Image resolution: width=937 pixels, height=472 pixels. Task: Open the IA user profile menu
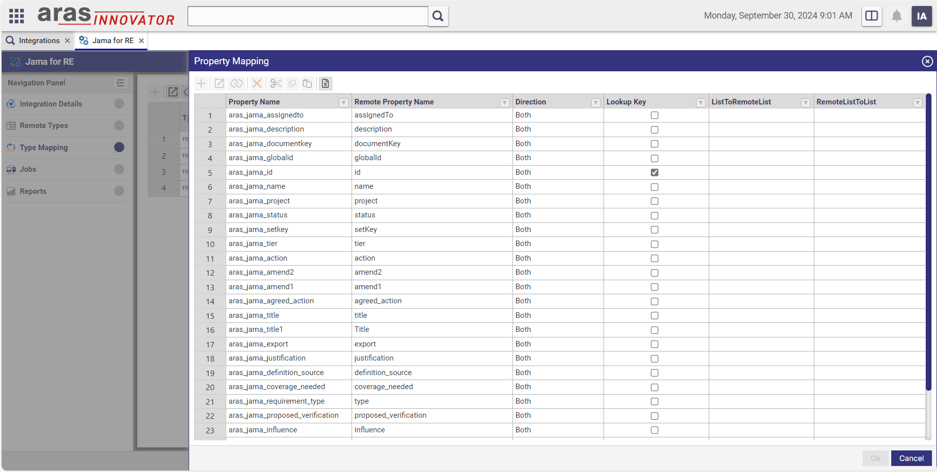tap(922, 16)
